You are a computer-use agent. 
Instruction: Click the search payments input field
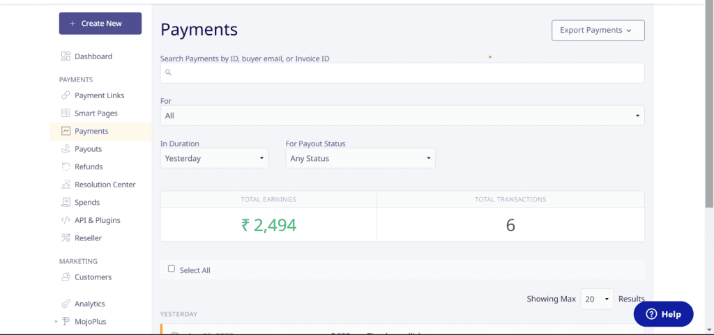click(402, 72)
